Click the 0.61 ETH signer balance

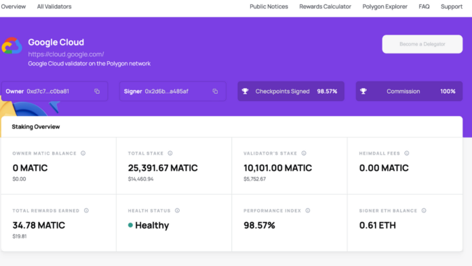[x=378, y=225]
